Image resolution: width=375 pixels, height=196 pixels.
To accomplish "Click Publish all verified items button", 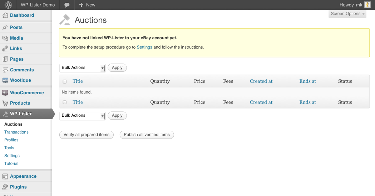I will (147, 135).
